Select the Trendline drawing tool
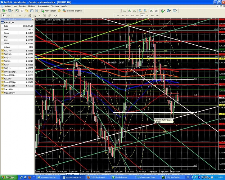The width and height of the screenshot is (225, 180). tap(25, 15)
